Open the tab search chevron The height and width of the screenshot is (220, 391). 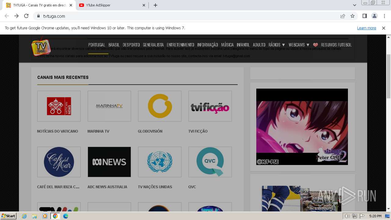click(354, 5)
